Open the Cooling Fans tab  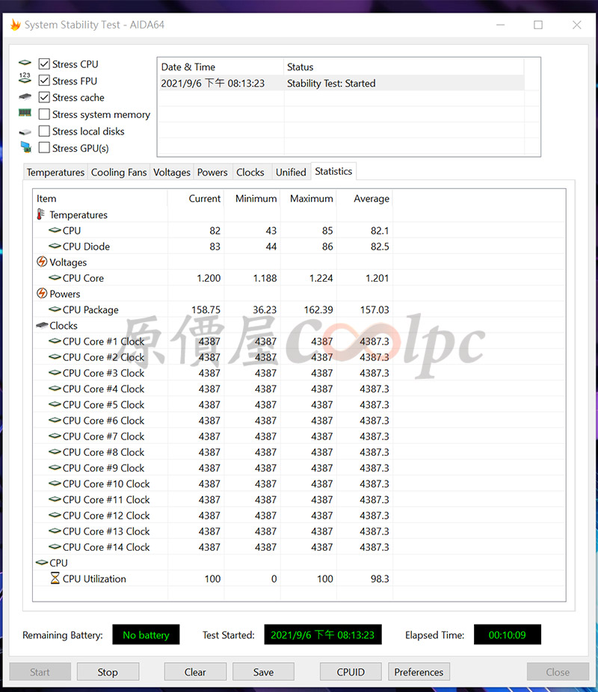[119, 172]
